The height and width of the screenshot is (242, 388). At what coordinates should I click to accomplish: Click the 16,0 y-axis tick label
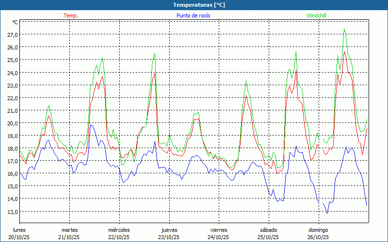[x=13, y=173]
